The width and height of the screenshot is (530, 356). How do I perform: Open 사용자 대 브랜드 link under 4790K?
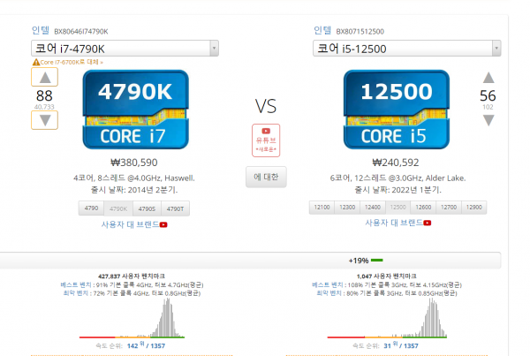point(130,224)
